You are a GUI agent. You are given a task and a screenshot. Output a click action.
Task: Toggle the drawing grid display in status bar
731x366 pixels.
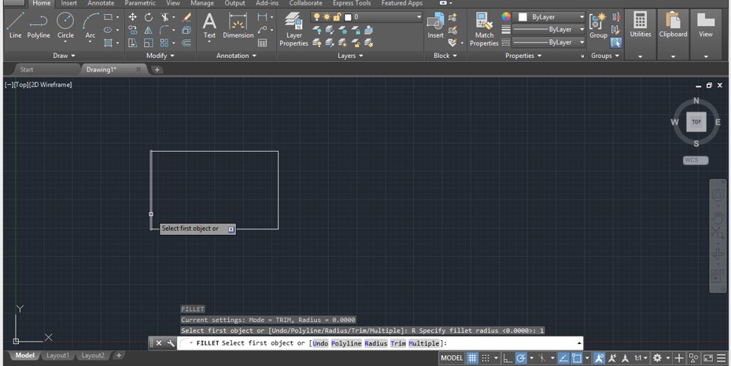point(472,357)
